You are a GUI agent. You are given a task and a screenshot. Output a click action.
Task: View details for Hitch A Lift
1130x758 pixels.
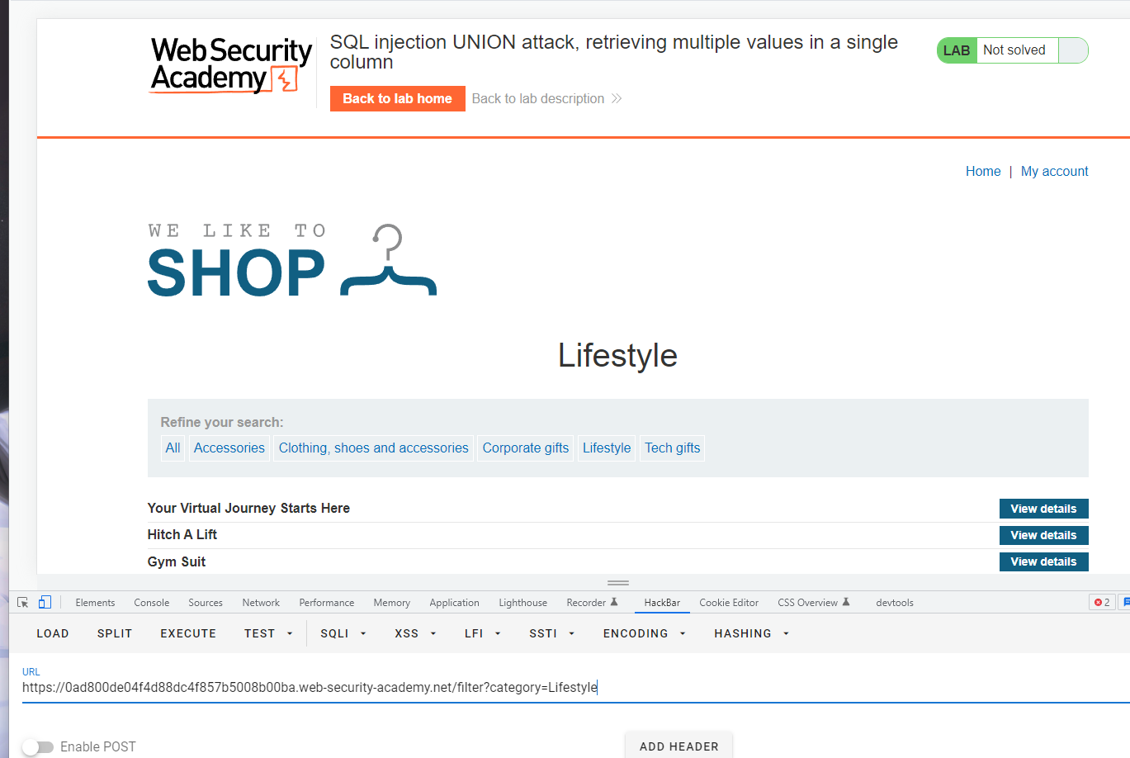(x=1043, y=535)
